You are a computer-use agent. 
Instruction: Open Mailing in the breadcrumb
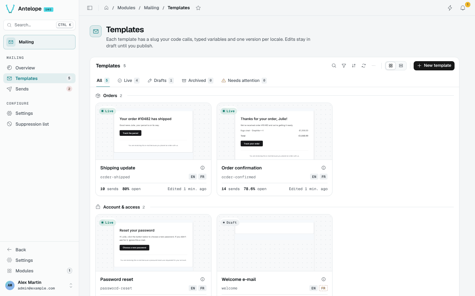click(151, 8)
